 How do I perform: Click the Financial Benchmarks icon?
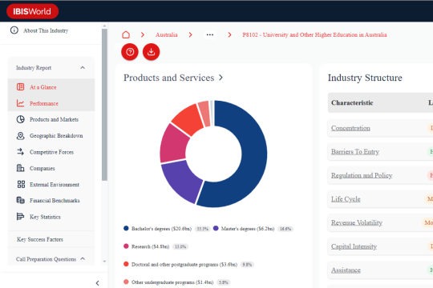[20, 200]
